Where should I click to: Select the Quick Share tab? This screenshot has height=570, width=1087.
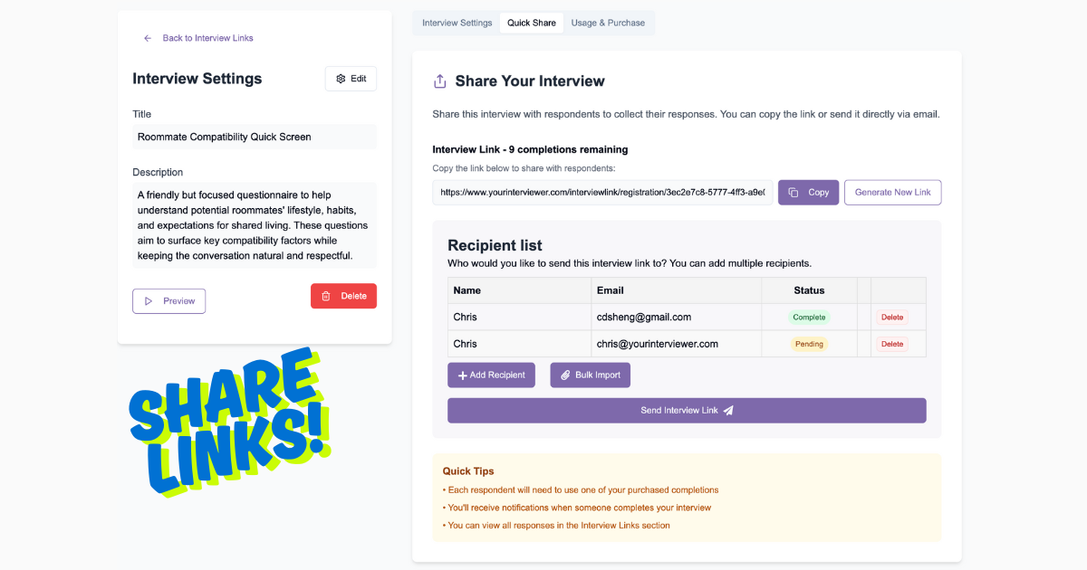pos(532,23)
